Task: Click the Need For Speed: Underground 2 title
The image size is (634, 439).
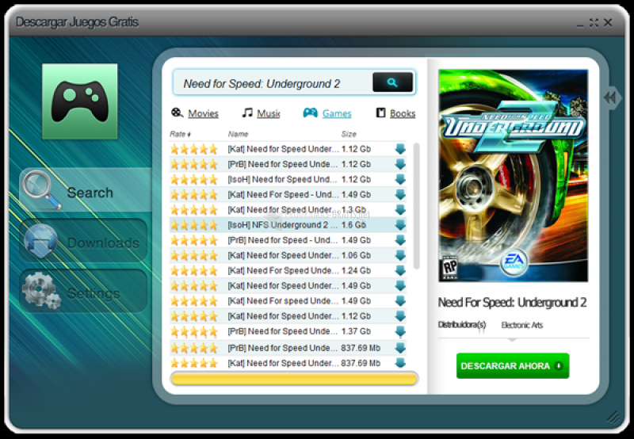Action: point(512,303)
